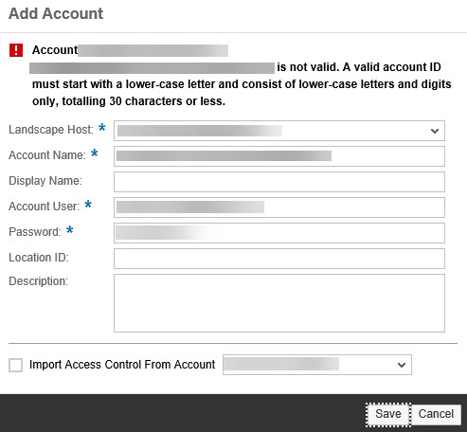Click the Account Name required asterisk
This screenshot has width=467, height=432.
pos(94,153)
